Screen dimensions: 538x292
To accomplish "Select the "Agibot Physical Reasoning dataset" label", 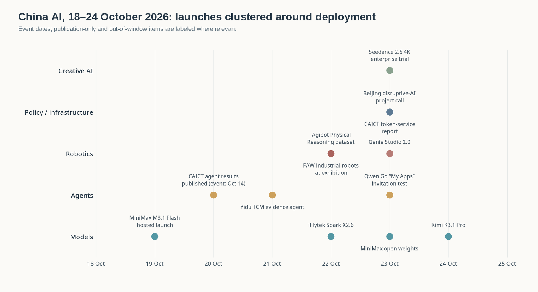I will [x=331, y=139].
